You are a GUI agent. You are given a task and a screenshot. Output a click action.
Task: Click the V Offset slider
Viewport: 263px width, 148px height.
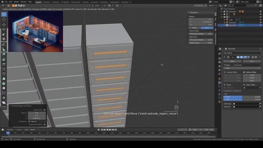[242, 99]
